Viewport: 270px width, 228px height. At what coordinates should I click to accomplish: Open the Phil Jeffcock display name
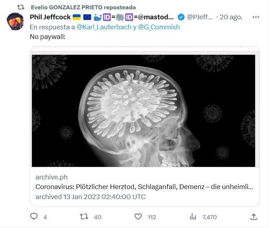50,17
